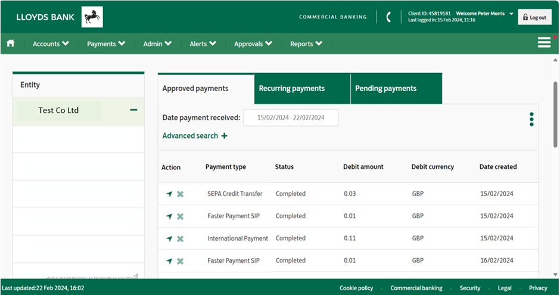Click the 0.11 debit amount cell
The image size is (560, 295).
[350, 238]
